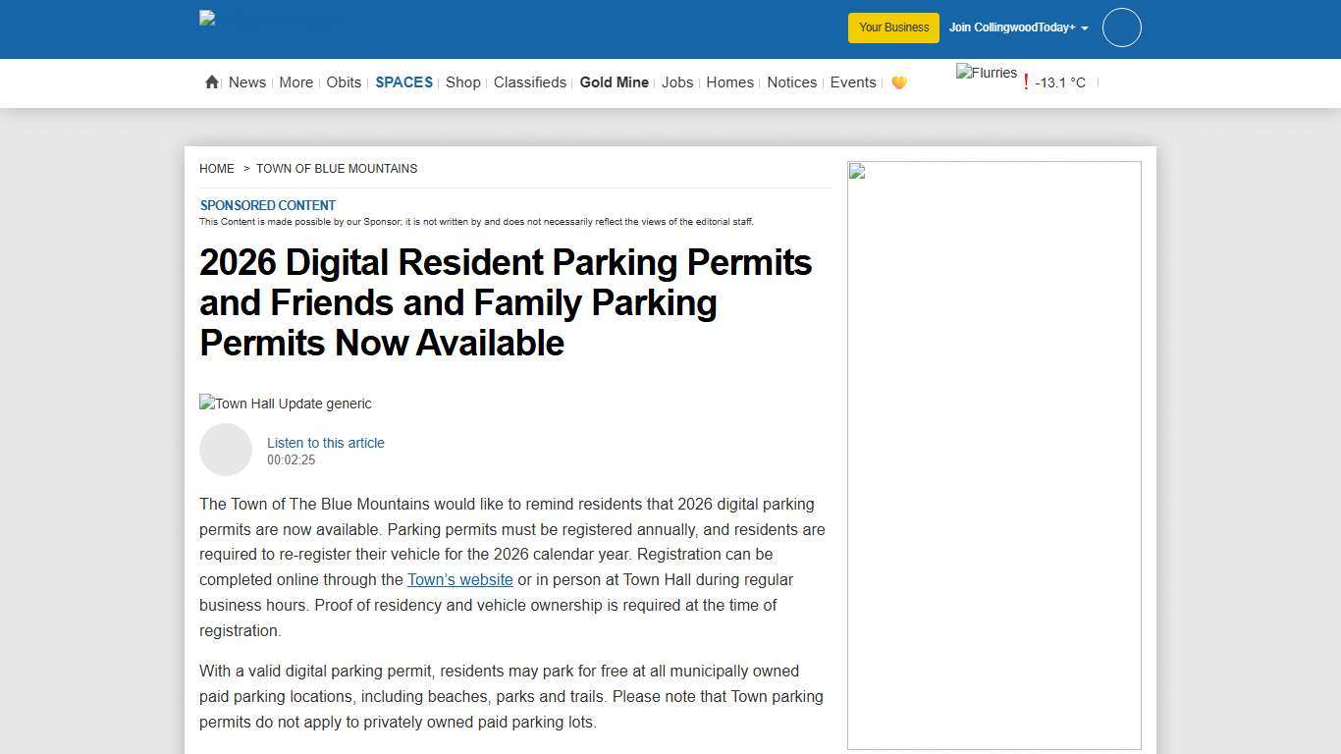
Task: Click Listen to this article
Action: 325,443
